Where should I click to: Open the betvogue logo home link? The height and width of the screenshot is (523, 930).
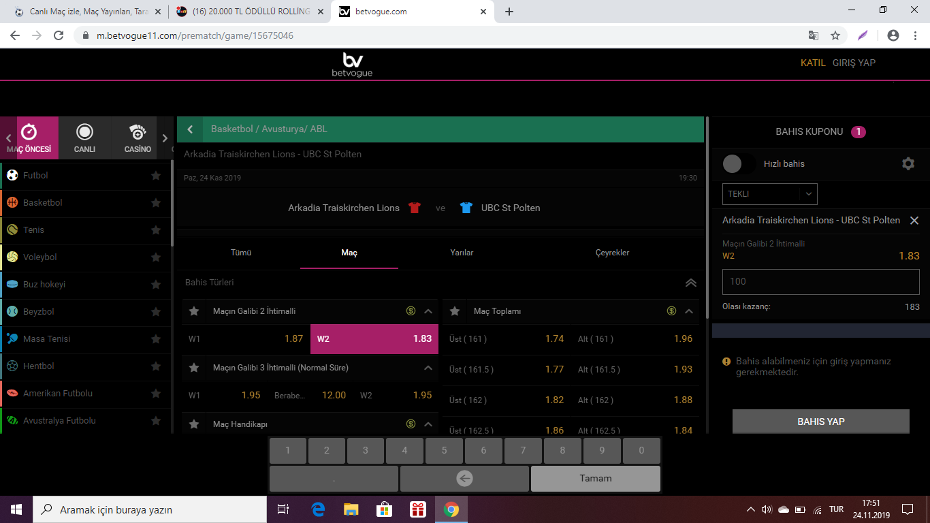pyautogui.click(x=352, y=65)
